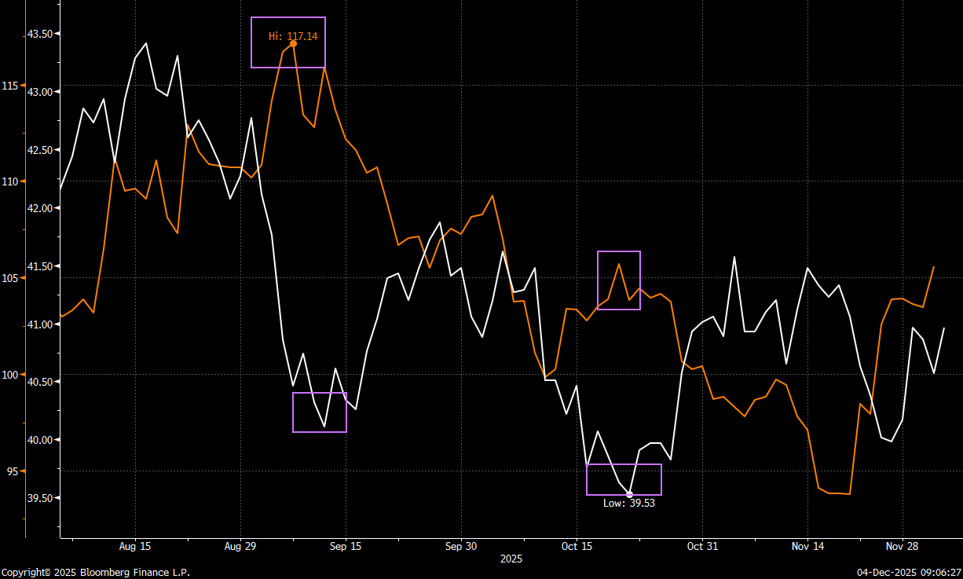The height and width of the screenshot is (579, 963).
Task: Click the Oct 15 date axis label
Action: click(577, 546)
